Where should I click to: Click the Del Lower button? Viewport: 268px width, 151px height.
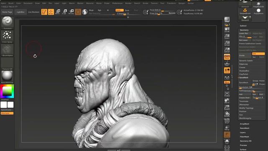[245, 40]
